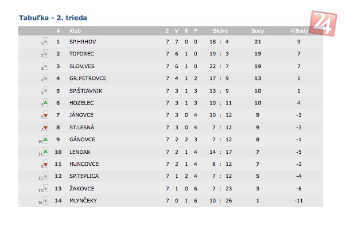
Task: Open GR.PETROVCE club entry
Action: coord(88,78)
